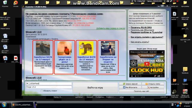This screenshot has height=108, width=192.
Task: Open the картинки для folder icon
Action: (185, 38)
